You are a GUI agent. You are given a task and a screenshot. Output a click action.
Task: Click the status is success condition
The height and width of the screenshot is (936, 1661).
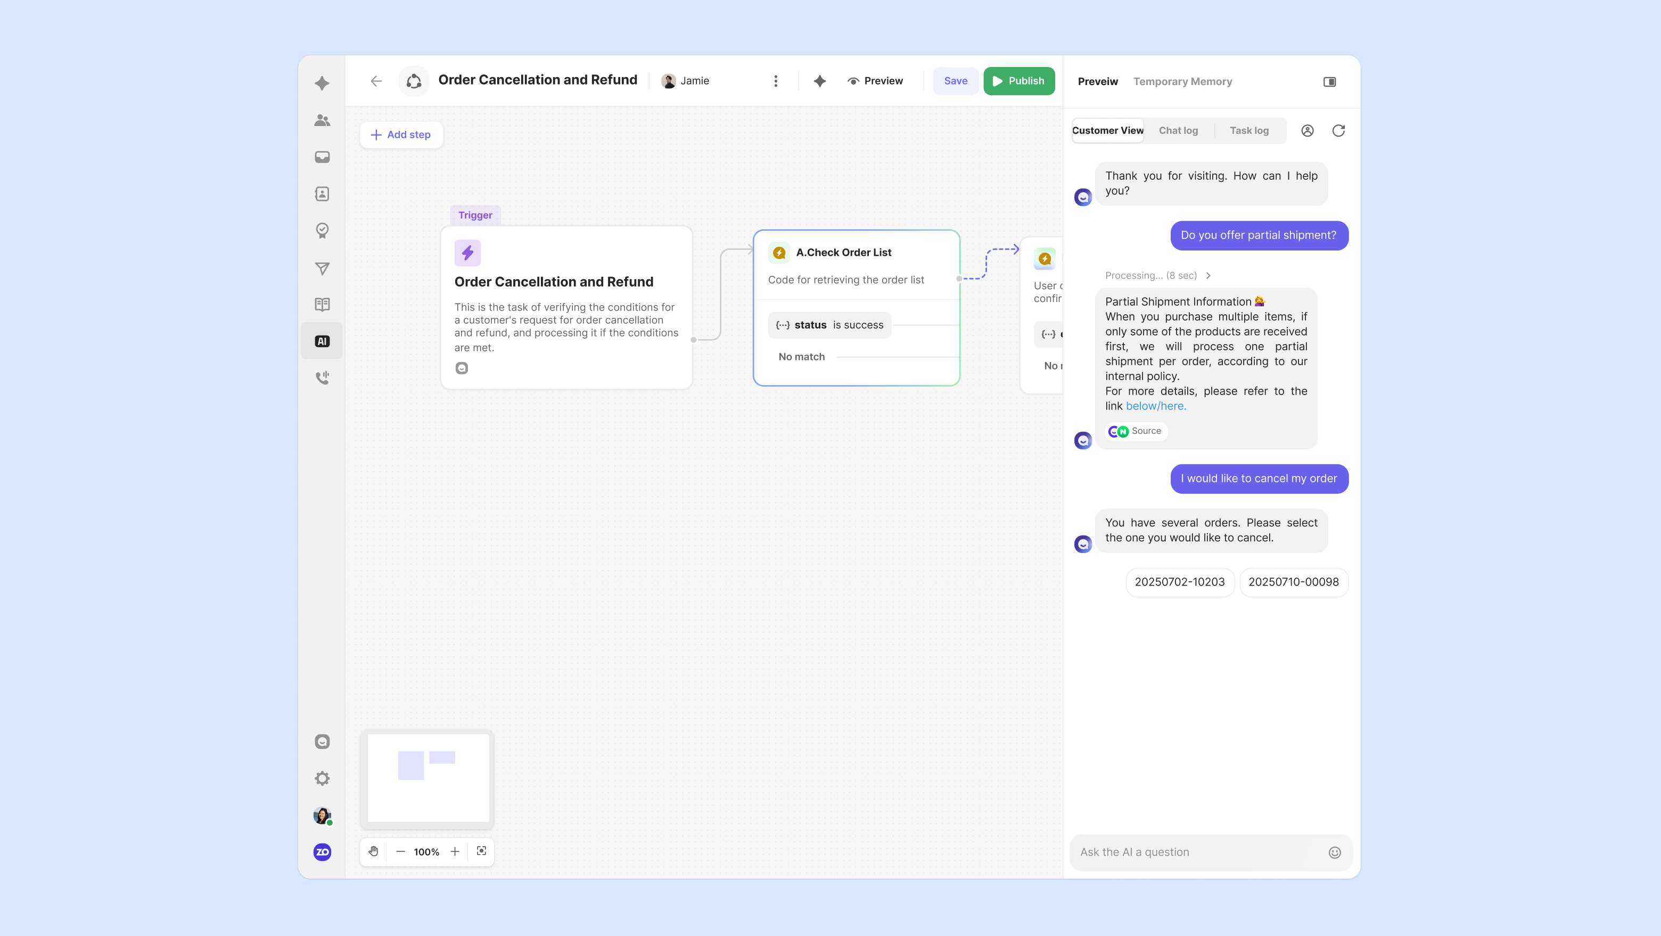click(x=829, y=324)
